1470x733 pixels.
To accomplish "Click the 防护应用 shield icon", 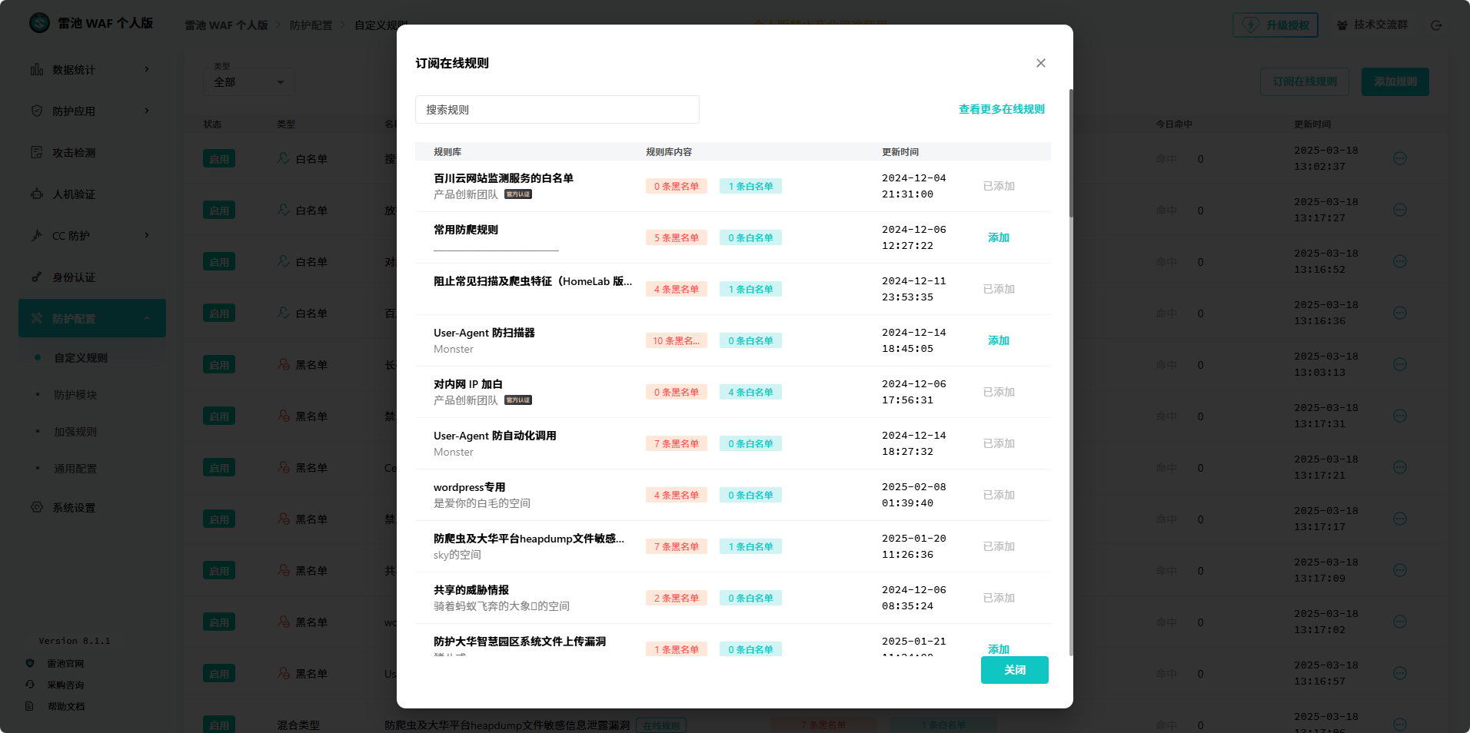I will coord(37,111).
